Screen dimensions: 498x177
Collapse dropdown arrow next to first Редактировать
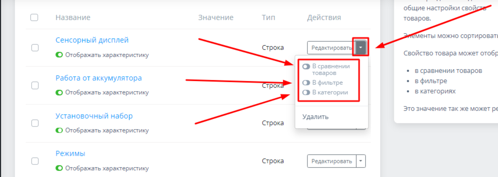[x=361, y=48]
